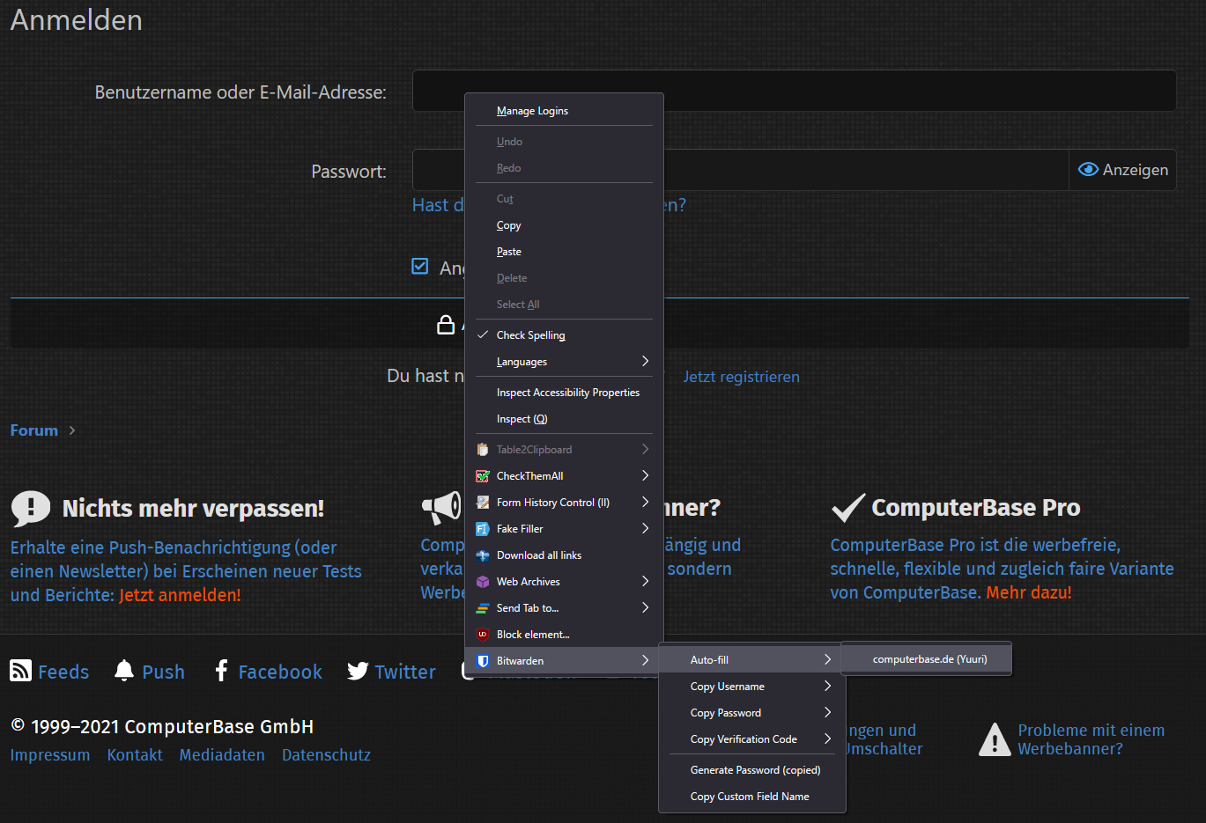Open the Forum breadcrumb link

click(x=34, y=430)
